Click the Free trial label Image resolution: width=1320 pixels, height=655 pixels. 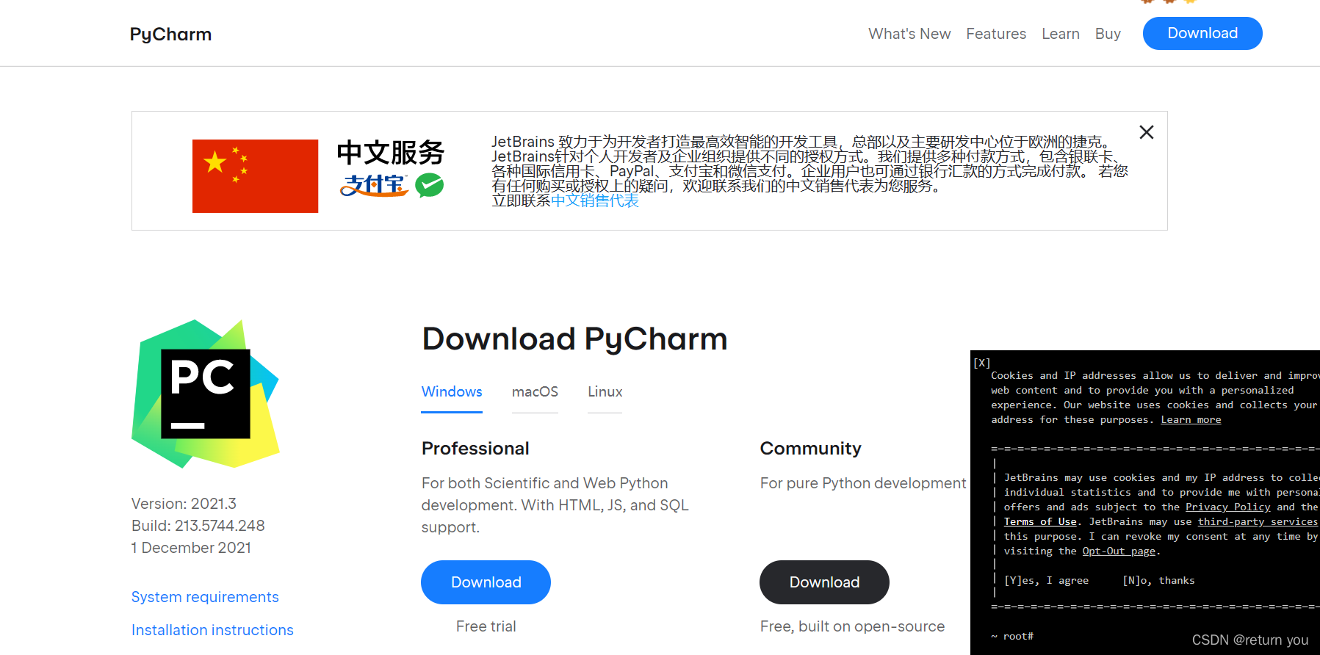[x=486, y=626]
